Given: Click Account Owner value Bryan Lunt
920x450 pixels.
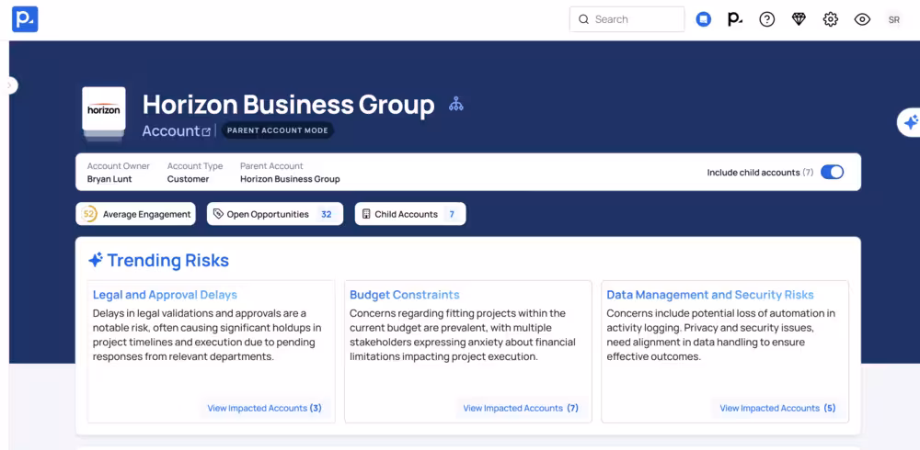Looking at the screenshot, I should 109,179.
